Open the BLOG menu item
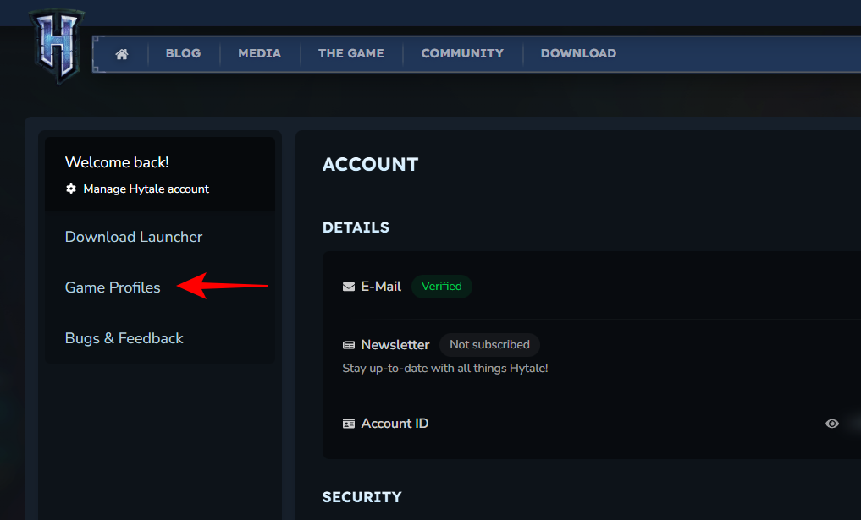861x520 pixels. click(x=183, y=53)
